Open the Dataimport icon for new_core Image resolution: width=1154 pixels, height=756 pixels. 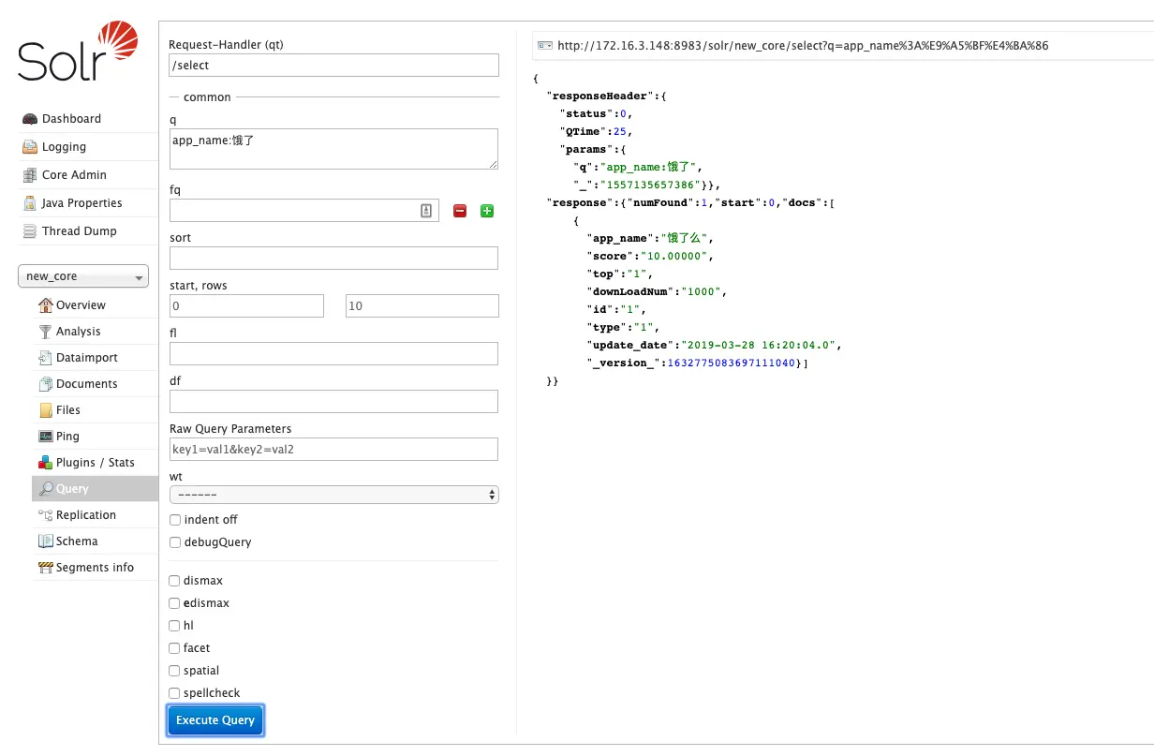(x=46, y=358)
